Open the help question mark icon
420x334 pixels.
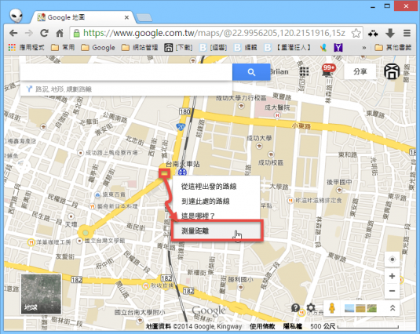tap(295, 308)
